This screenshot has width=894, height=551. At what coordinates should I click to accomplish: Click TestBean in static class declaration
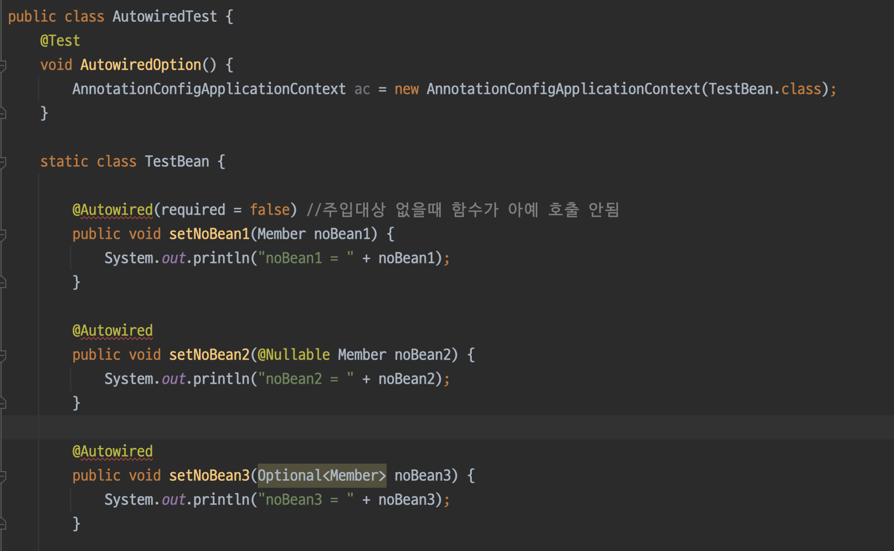coord(177,161)
